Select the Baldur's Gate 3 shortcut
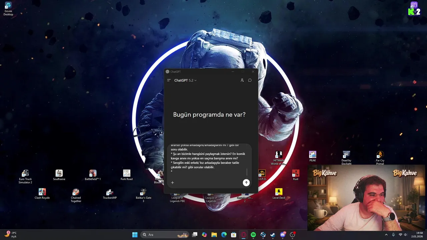The image size is (427, 240). [143, 196]
